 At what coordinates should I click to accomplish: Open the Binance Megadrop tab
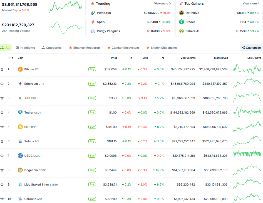click(x=85, y=48)
